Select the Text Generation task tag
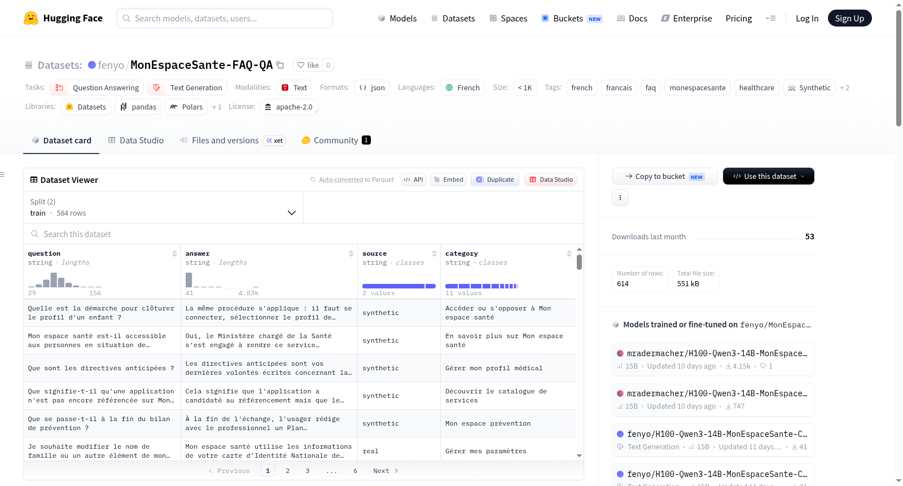The image size is (903, 486). (x=187, y=87)
